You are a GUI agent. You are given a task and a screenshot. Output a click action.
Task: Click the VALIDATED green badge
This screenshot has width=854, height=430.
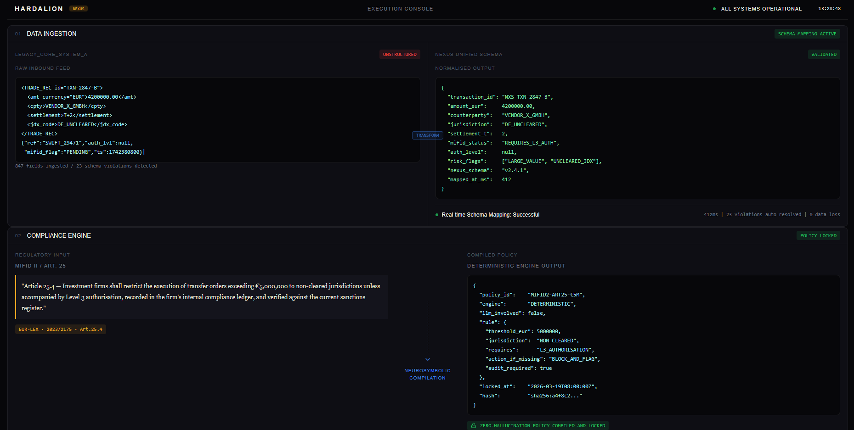point(824,55)
